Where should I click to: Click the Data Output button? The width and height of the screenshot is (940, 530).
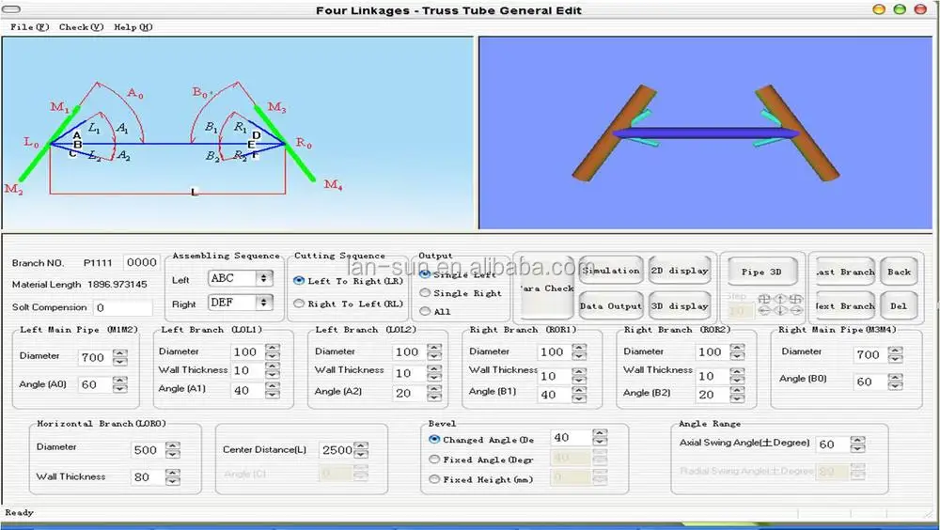click(611, 305)
